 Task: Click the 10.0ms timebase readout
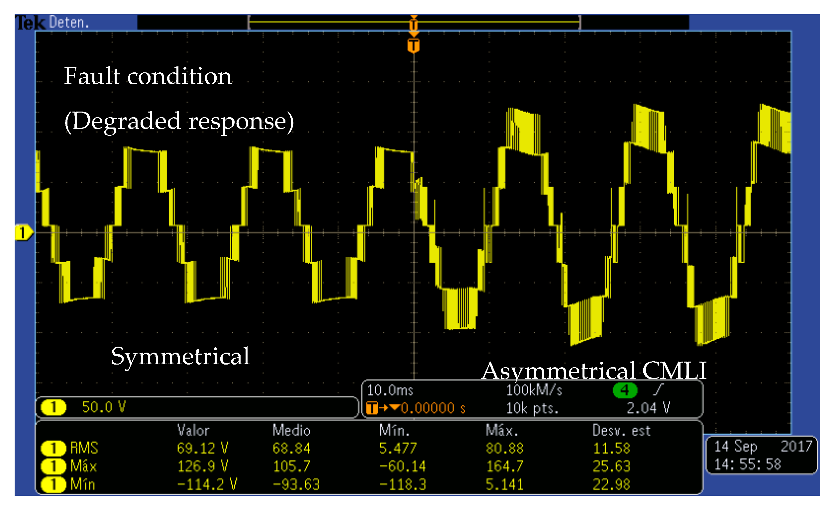pyautogui.click(x=390, y=390)
